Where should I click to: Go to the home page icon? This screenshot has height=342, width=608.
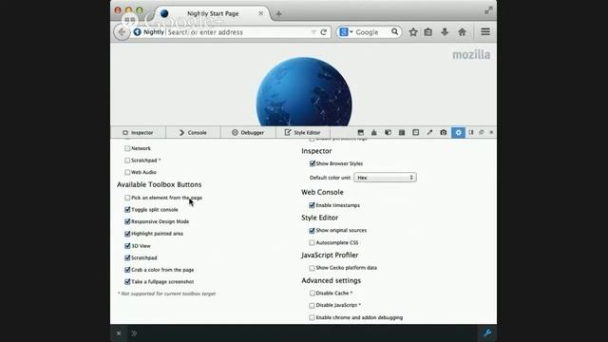click(x=462, y=32)
